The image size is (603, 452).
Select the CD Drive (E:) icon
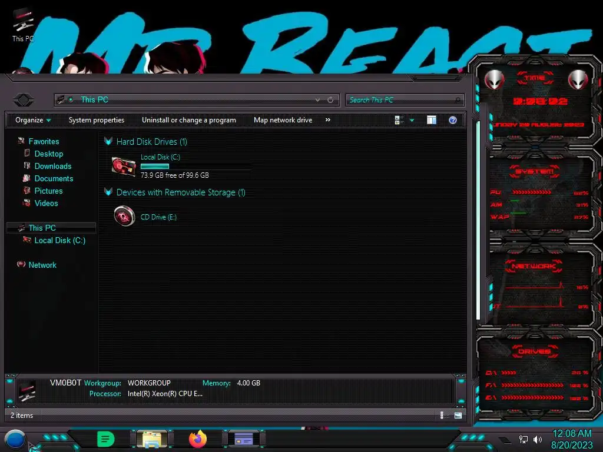[124, 216]
